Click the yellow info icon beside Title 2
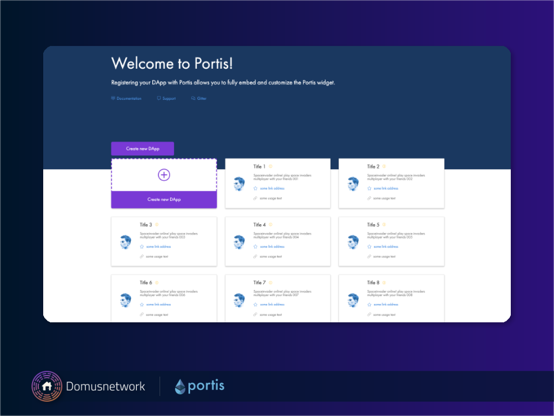The width and height of the screenshot is (554, 416). [384, 166]
